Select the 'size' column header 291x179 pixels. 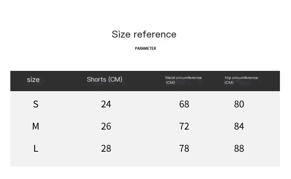[33, 80]
